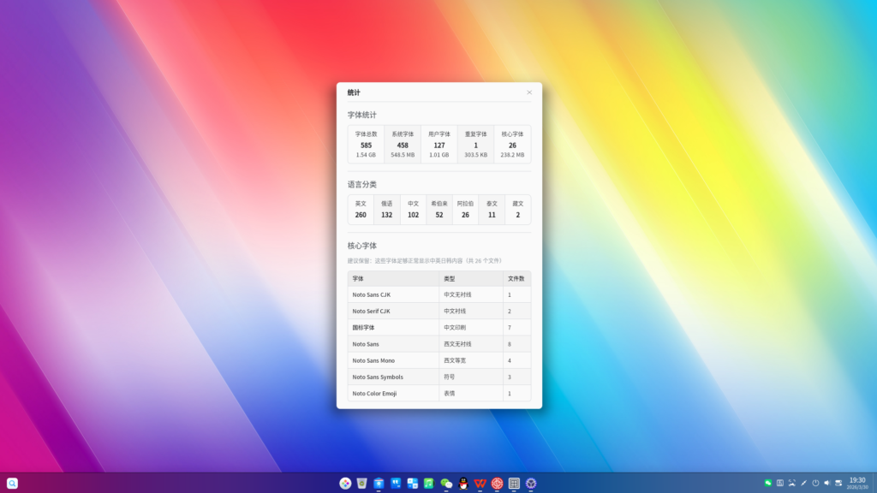Launch WPS Office from the dock

(480, 484)
